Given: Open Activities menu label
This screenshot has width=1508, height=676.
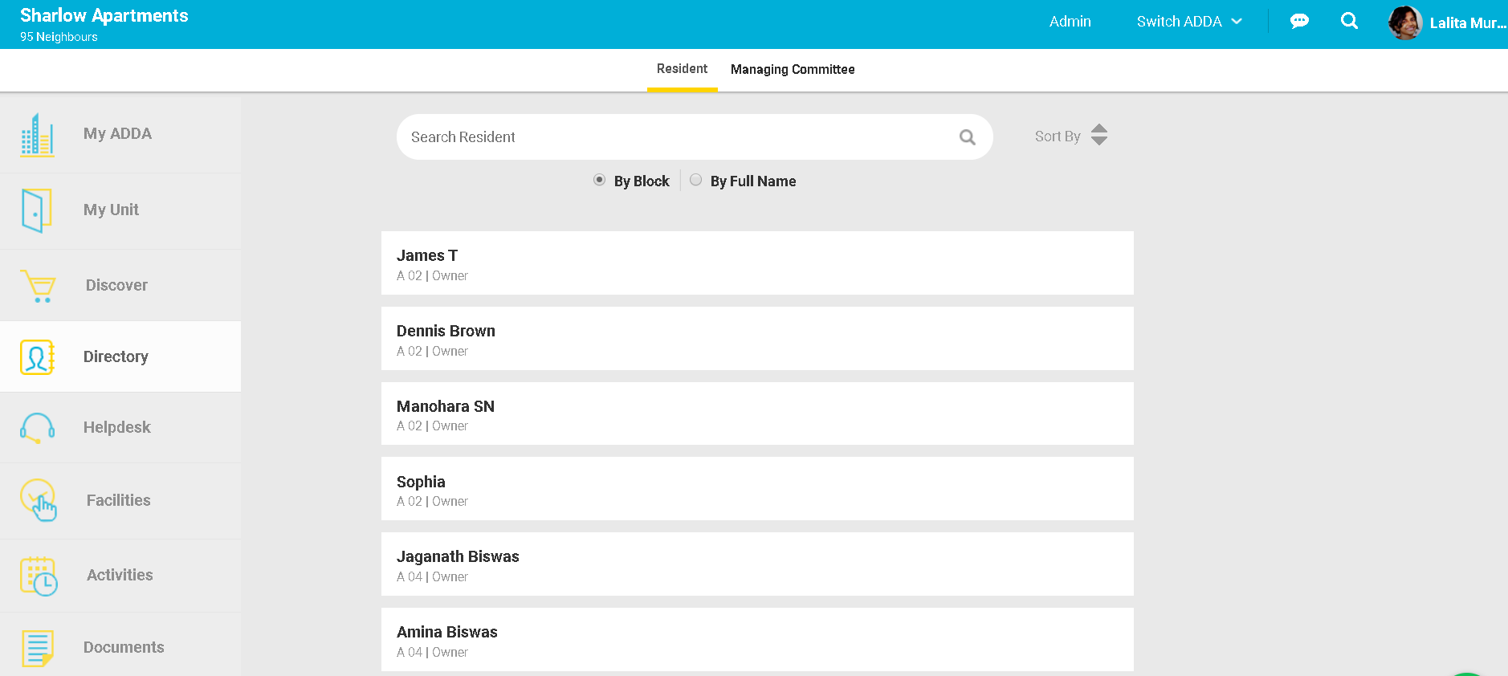Looking at the screenshot, I should click(x=120, y=576).
